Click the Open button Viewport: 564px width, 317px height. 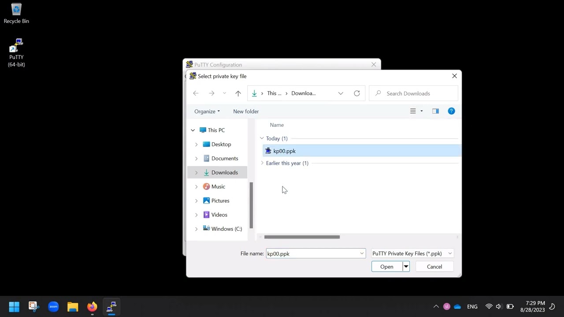pyautogui.click(x=387, y=267)
